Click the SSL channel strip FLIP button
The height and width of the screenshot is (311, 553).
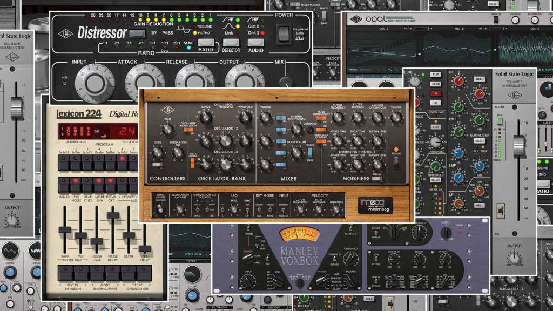pyautogui.click(x=436, y=75)
